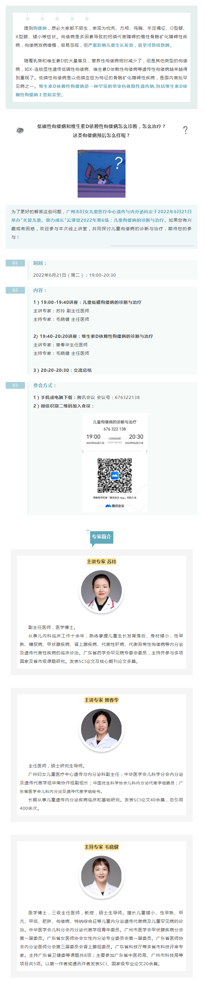Click the 19:00 start time on meeting card
The image size is (204, 982).
click(93, 436)
